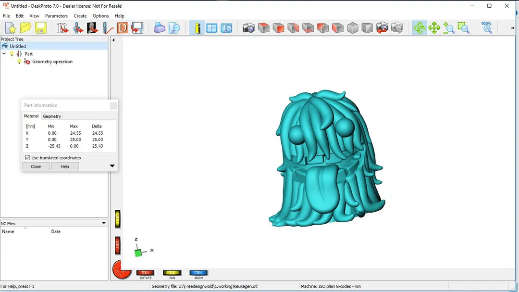Viewport: 519px width, 292px height.
Task: Open the View menu
Action: pyautogui.click(x=34, y=16)
